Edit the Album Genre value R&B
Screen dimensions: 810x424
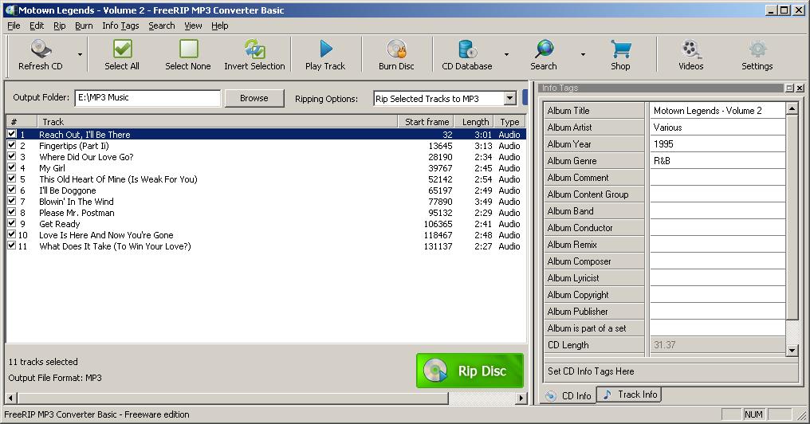717,161
